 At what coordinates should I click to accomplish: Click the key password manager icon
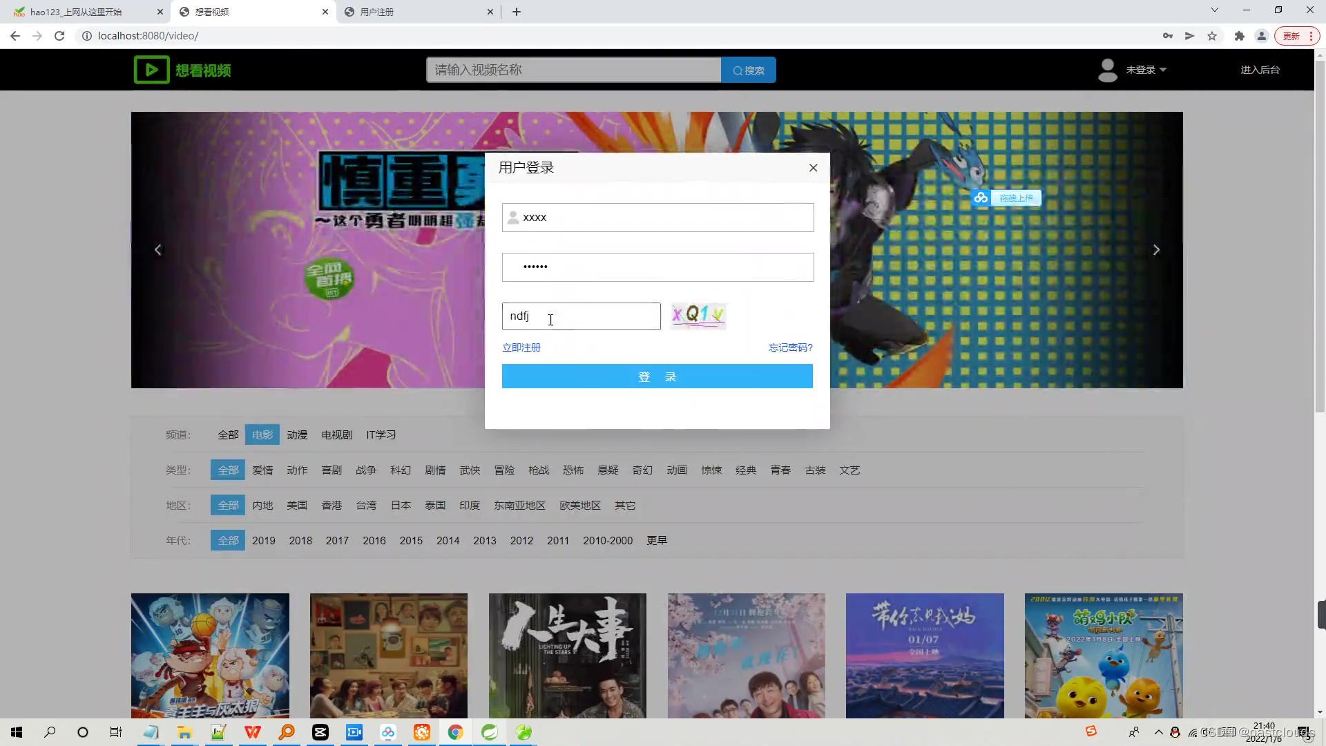(1167, 36)
